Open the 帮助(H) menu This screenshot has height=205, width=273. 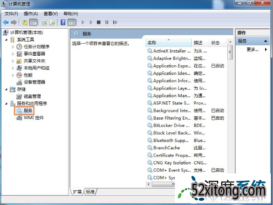click(x=71, y=14)
